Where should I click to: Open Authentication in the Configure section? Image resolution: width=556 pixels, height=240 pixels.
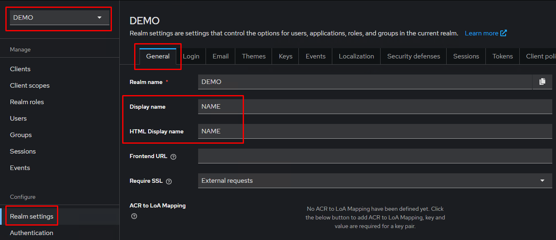(31, 233)
